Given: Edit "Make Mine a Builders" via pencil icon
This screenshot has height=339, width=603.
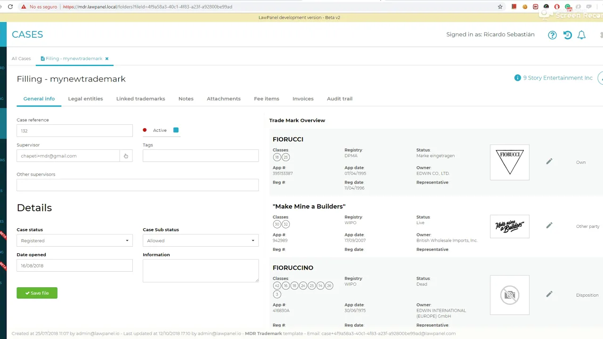Looking at the screenshot, I should 549,226.
